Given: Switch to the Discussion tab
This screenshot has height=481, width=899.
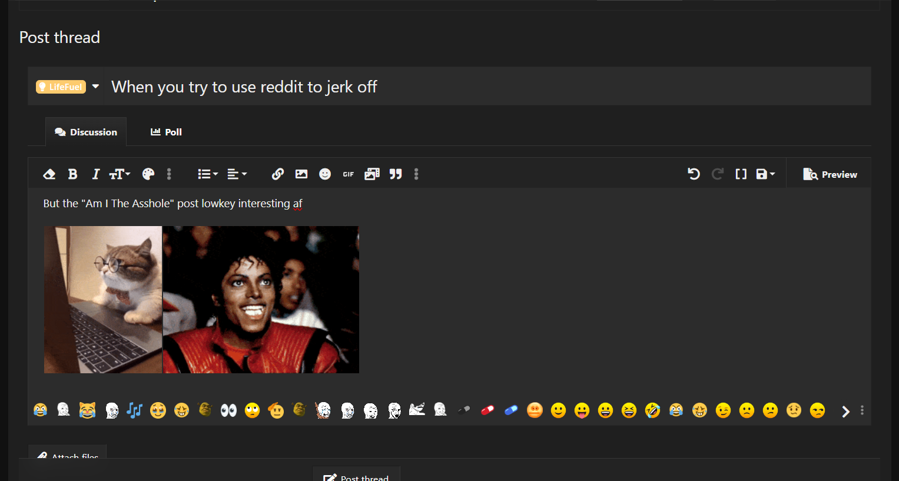Looking at the screenshot, I should 86,132.
